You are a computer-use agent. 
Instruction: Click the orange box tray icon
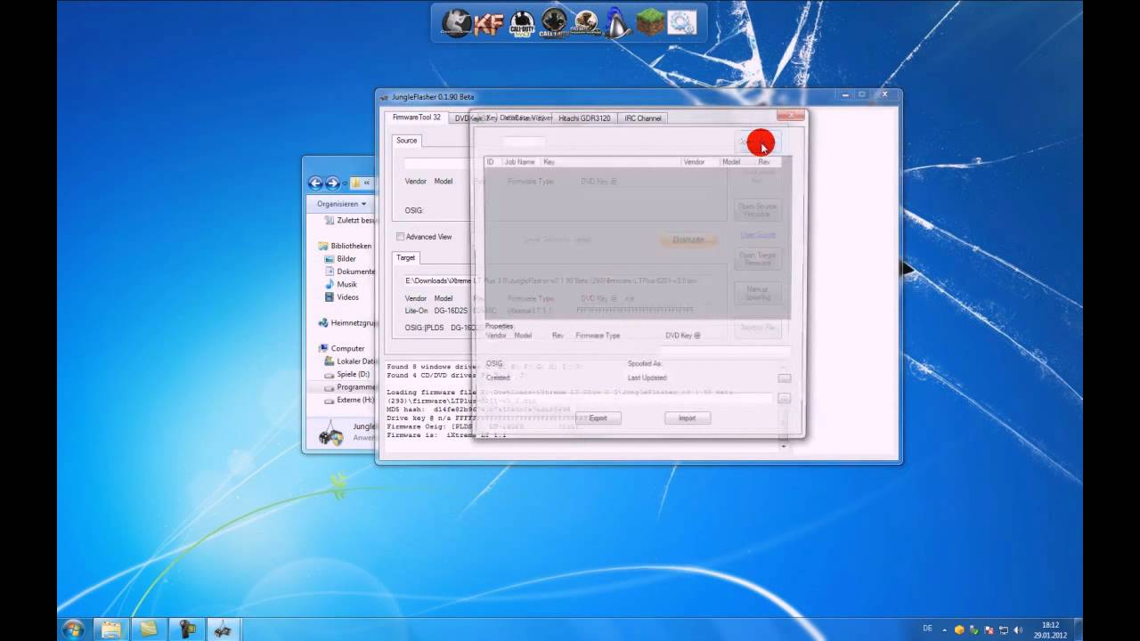click(959, 629)
